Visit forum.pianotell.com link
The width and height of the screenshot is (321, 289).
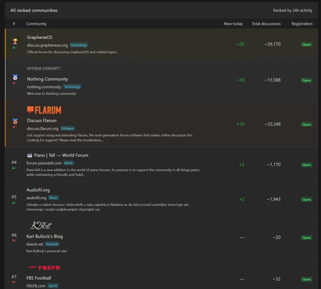pyautogui.click(x=44, y=163)
